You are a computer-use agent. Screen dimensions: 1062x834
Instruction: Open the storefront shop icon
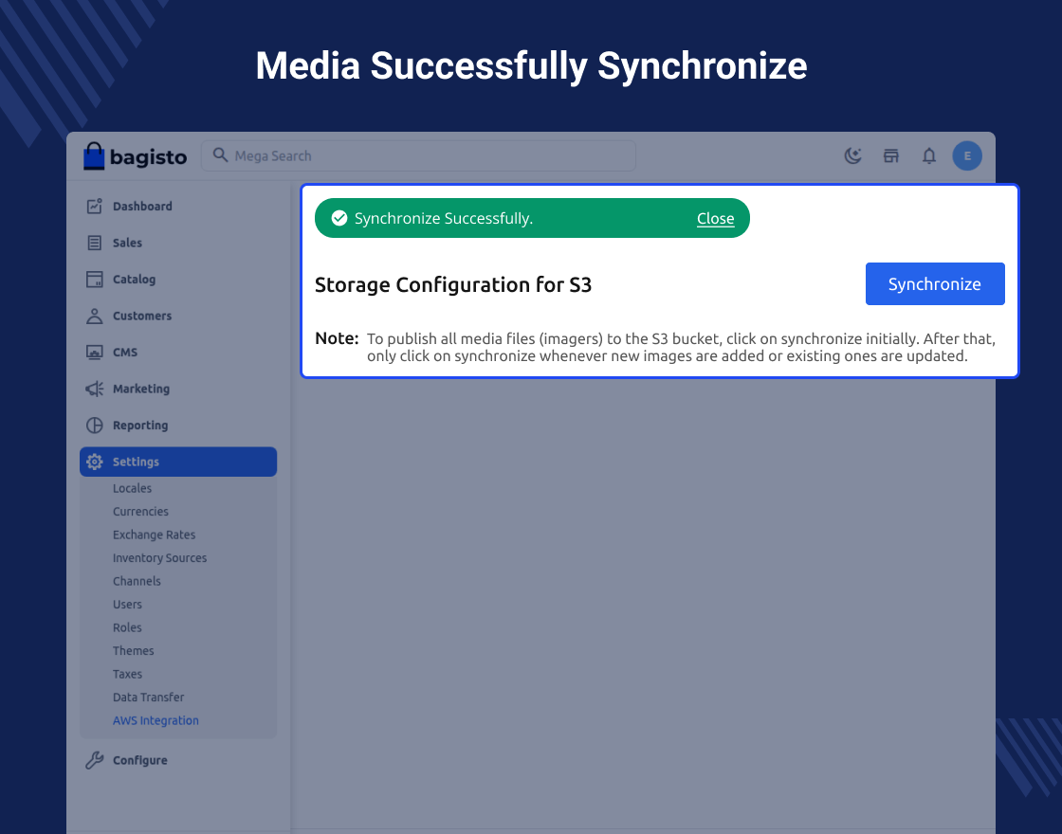pyautogui.click(x=891, y=156)
